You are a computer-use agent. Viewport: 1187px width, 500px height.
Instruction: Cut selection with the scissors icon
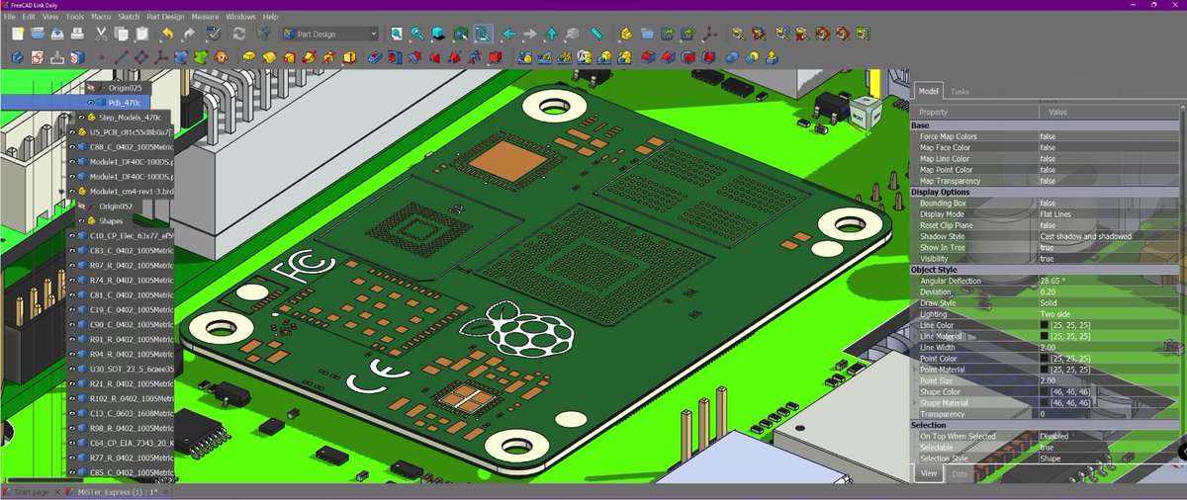102,34
